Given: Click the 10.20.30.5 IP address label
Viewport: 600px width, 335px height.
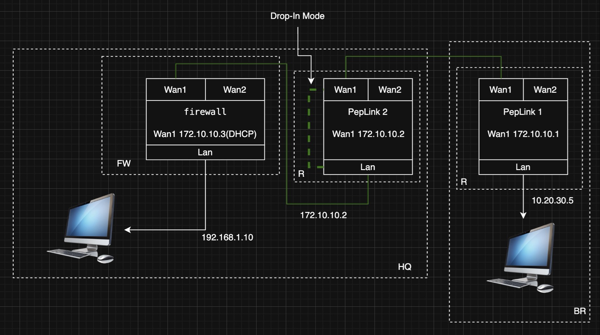Looking at the screenshot, I should click(552, 201).
